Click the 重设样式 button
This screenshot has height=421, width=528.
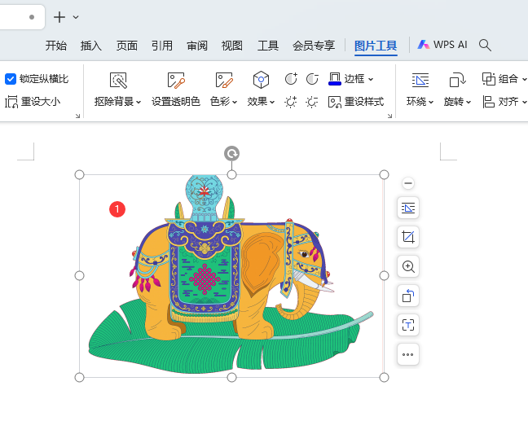pyautogui.click(x=356, y=102)
